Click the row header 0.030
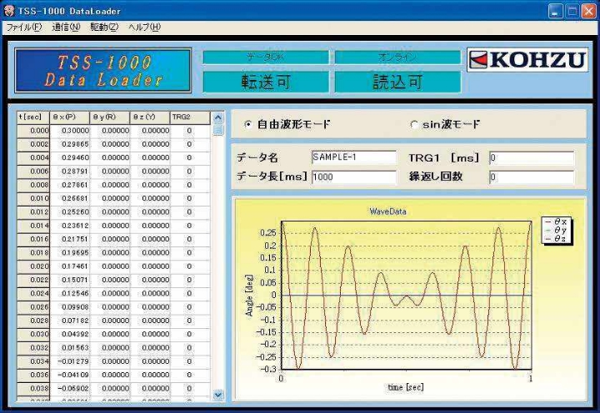Viewport: 600px width, 413px height. 33,334
